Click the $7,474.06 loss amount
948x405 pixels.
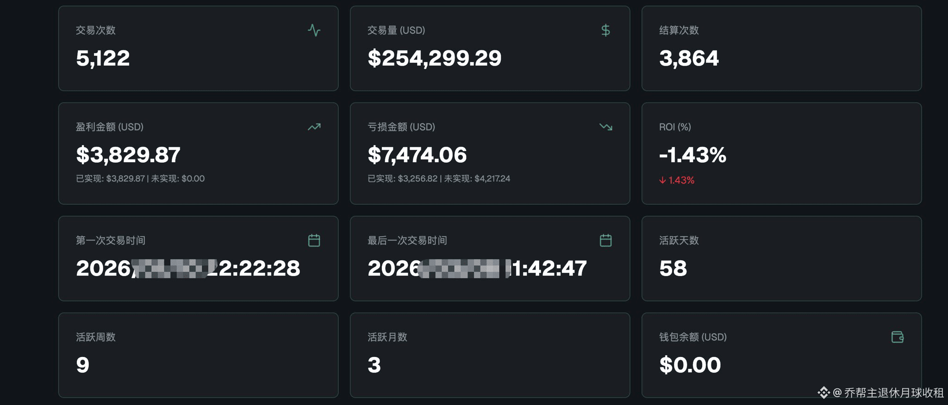417,155
